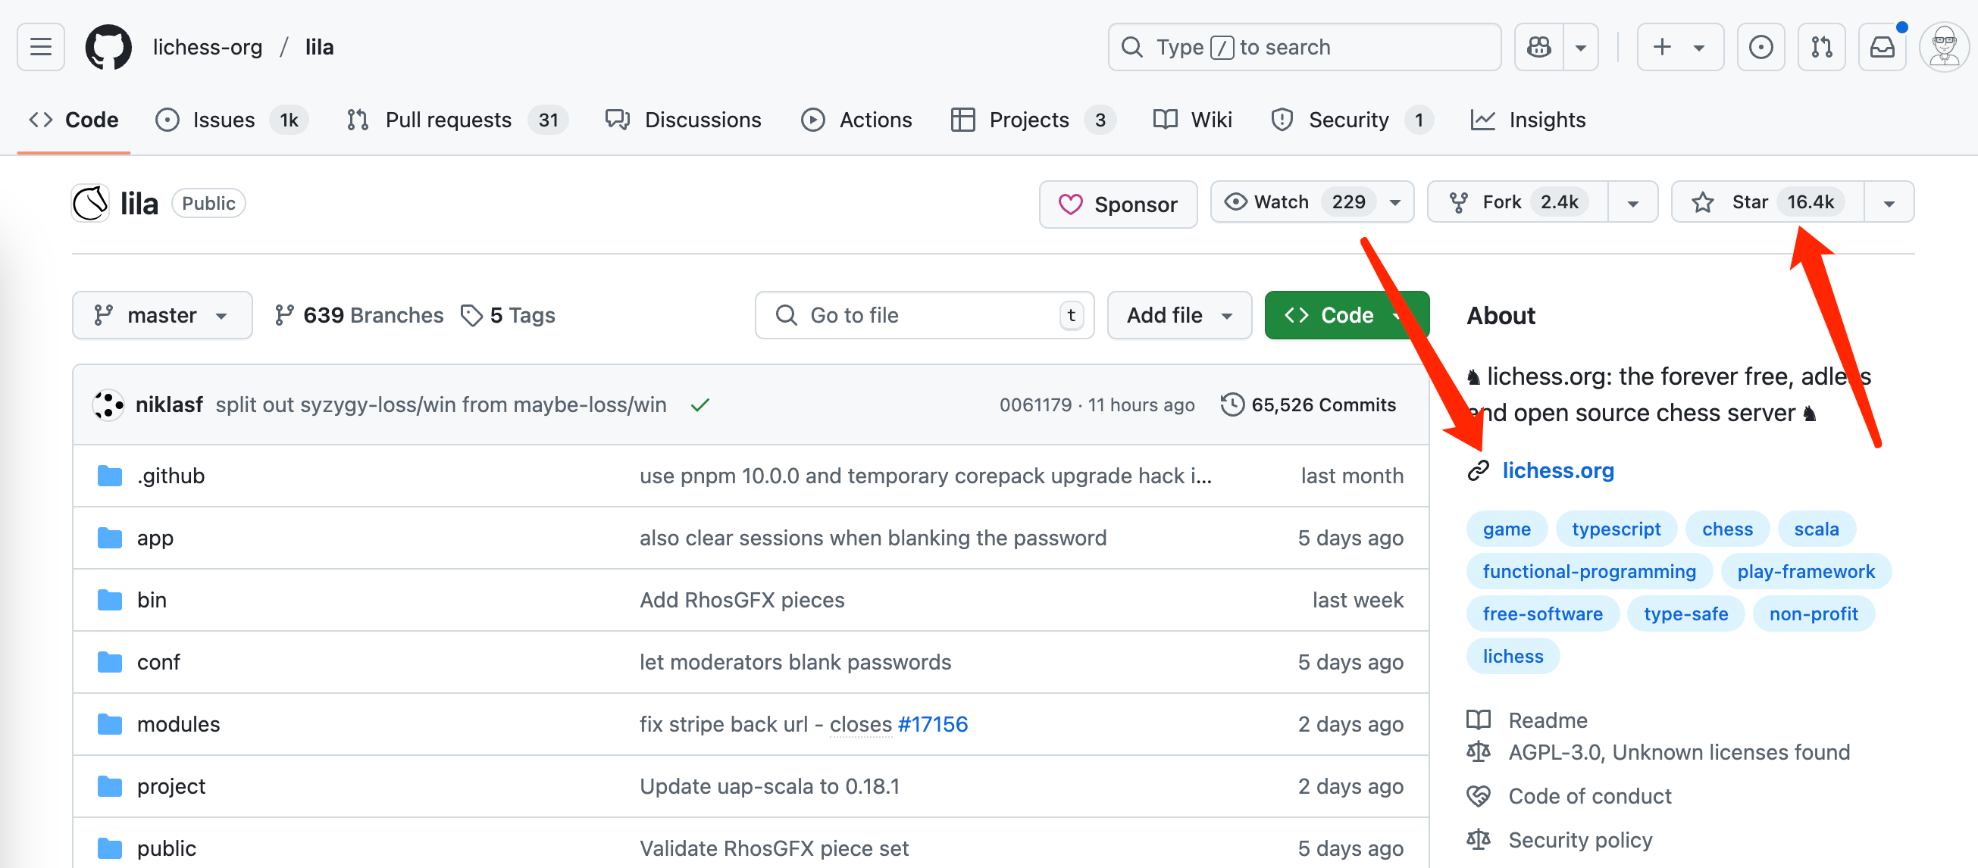The width and height of the screenshot is (1978, 868).
Task: Open the lichess.org website link
Action: [1558, 470]
